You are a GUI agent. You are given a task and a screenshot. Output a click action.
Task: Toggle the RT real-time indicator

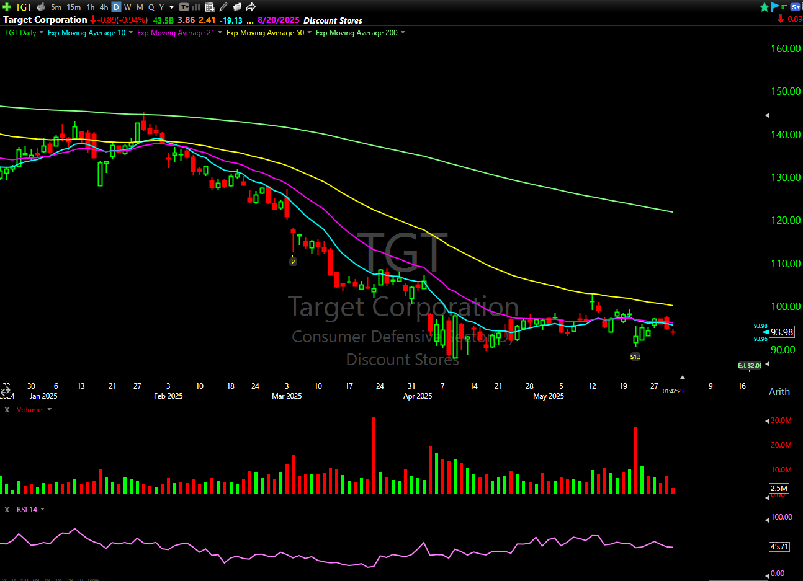click(784, 7)
